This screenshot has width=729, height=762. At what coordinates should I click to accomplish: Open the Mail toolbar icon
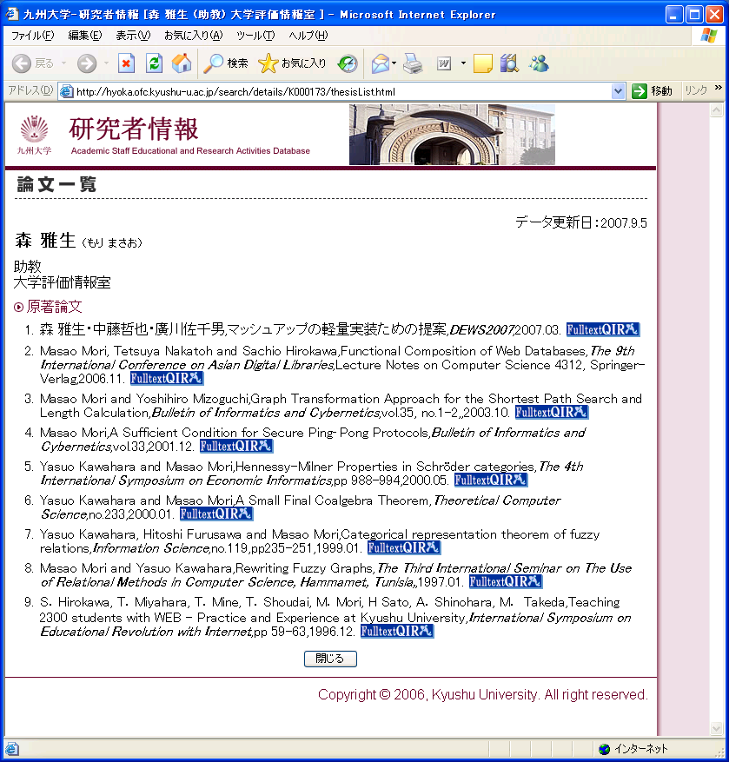point(380,63)
